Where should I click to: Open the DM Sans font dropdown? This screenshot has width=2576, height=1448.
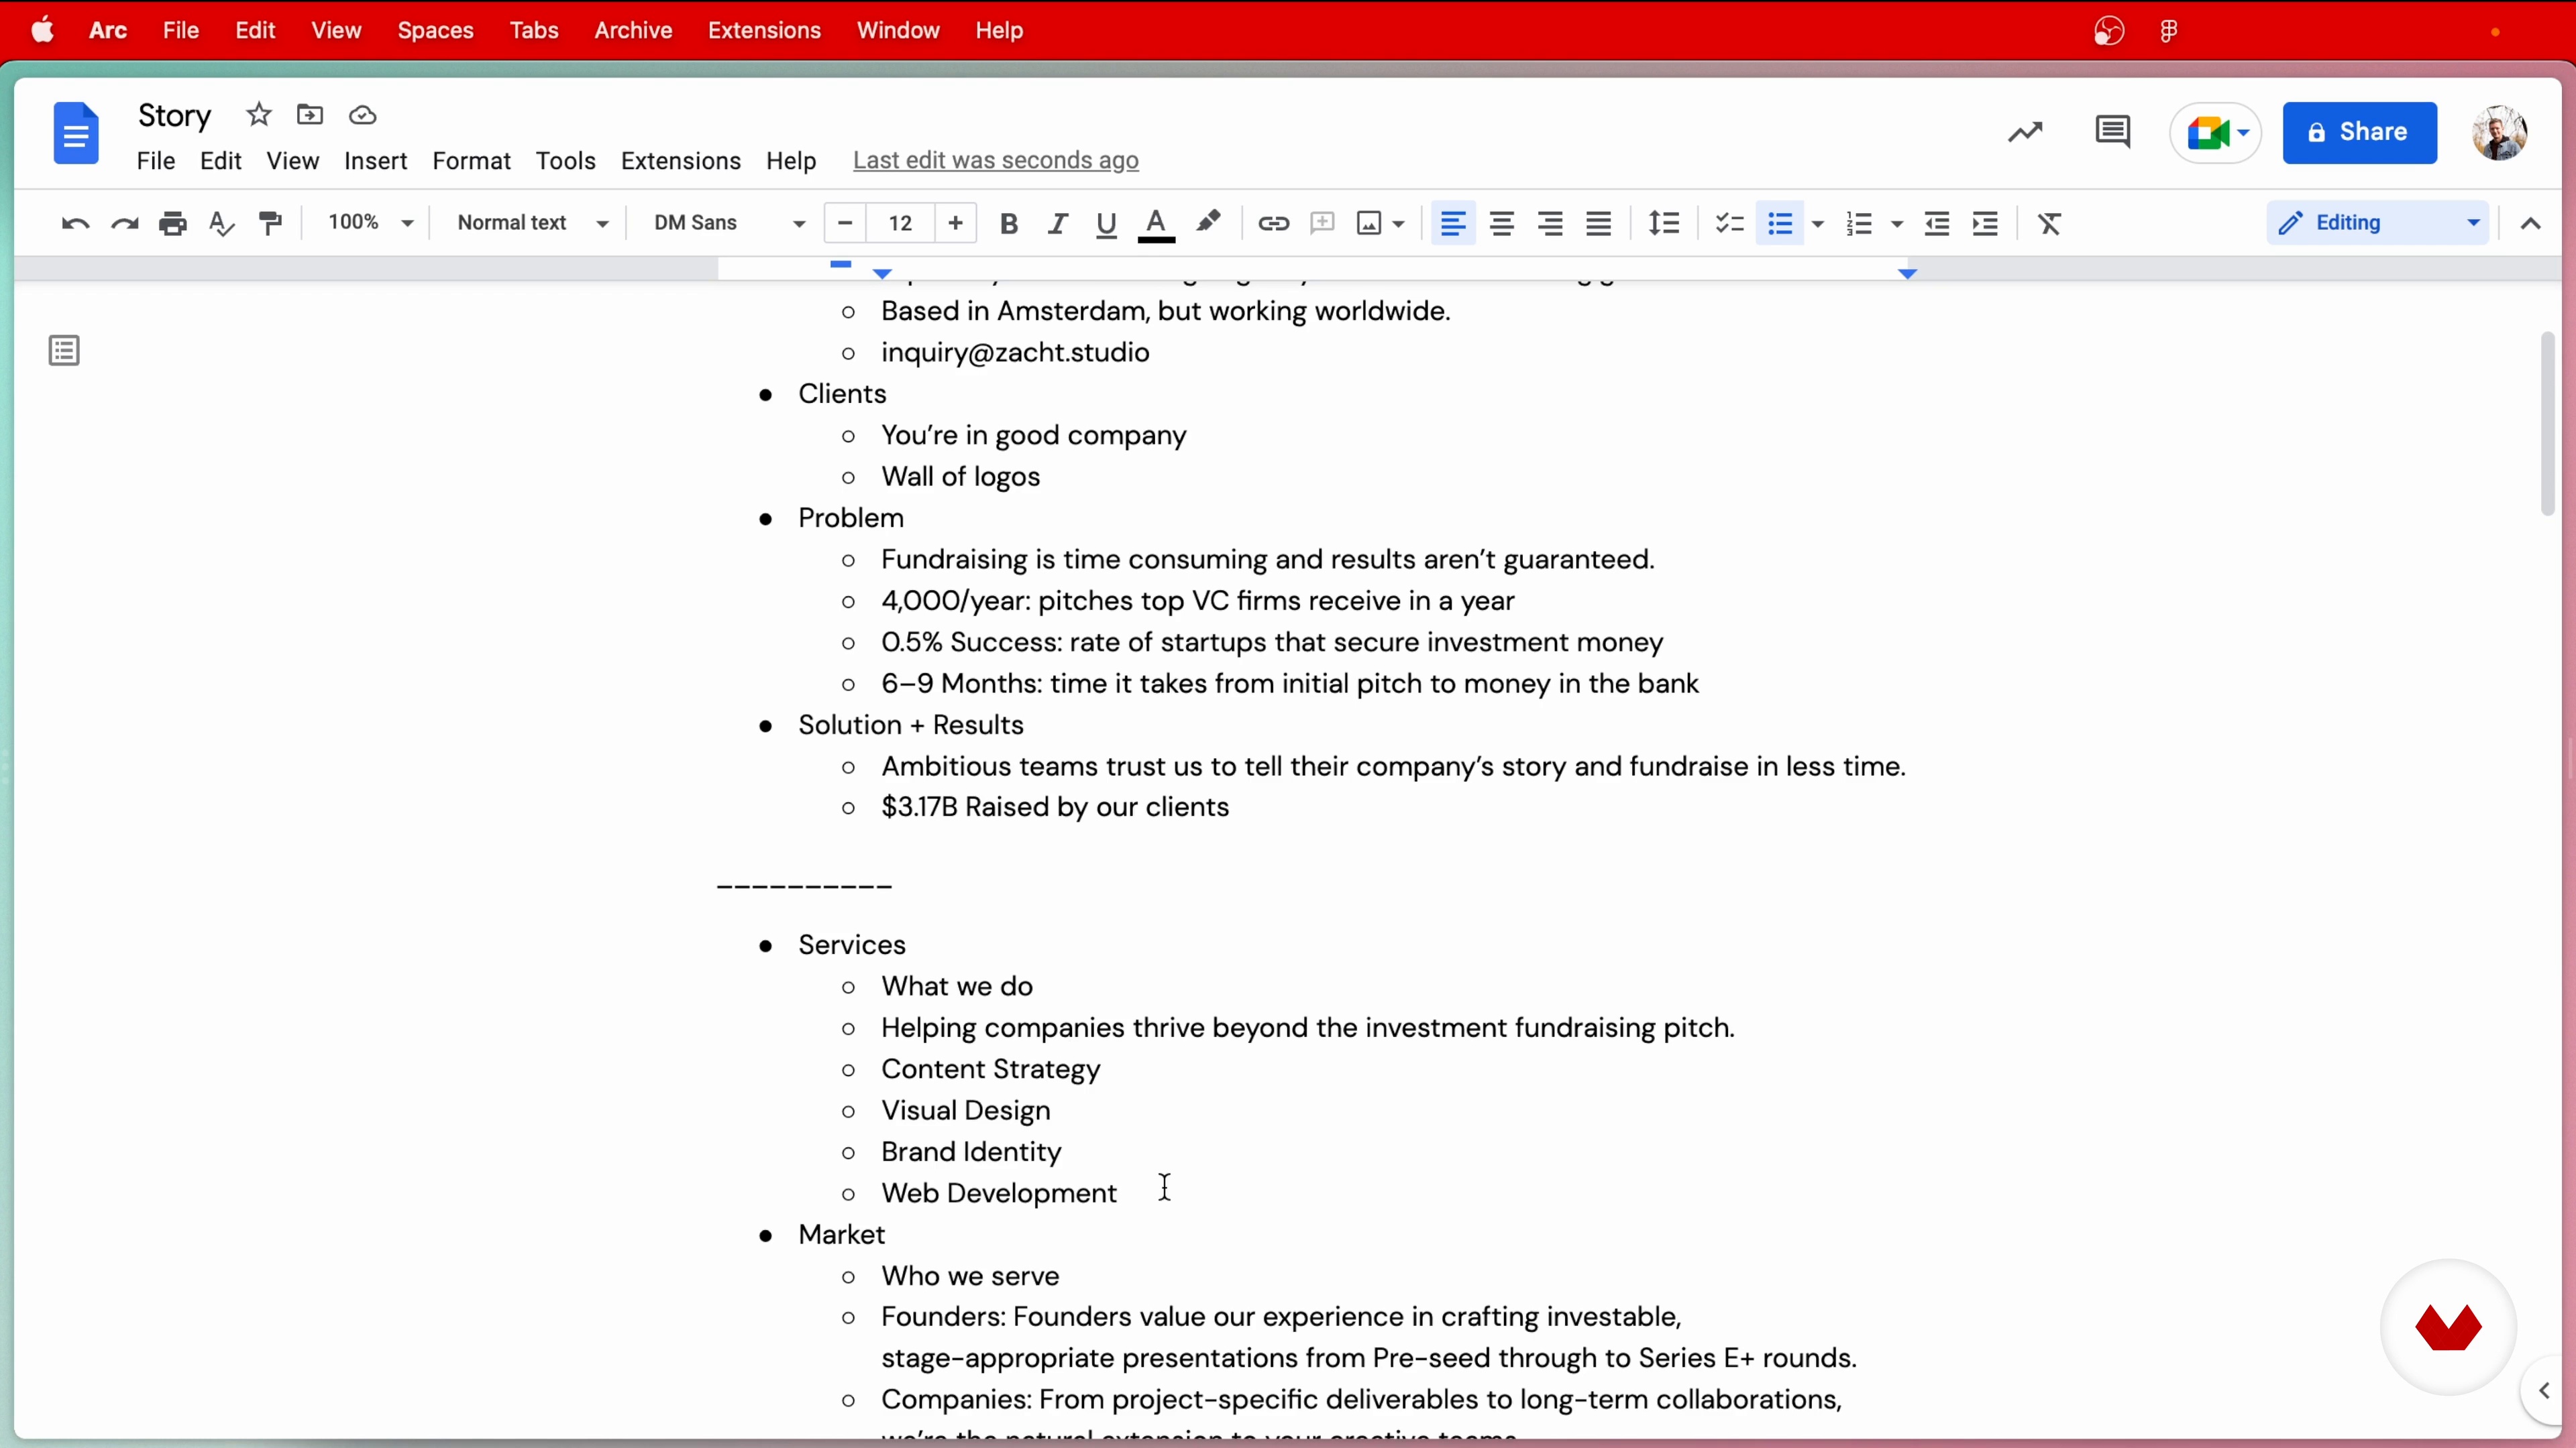tap(729, 222)
